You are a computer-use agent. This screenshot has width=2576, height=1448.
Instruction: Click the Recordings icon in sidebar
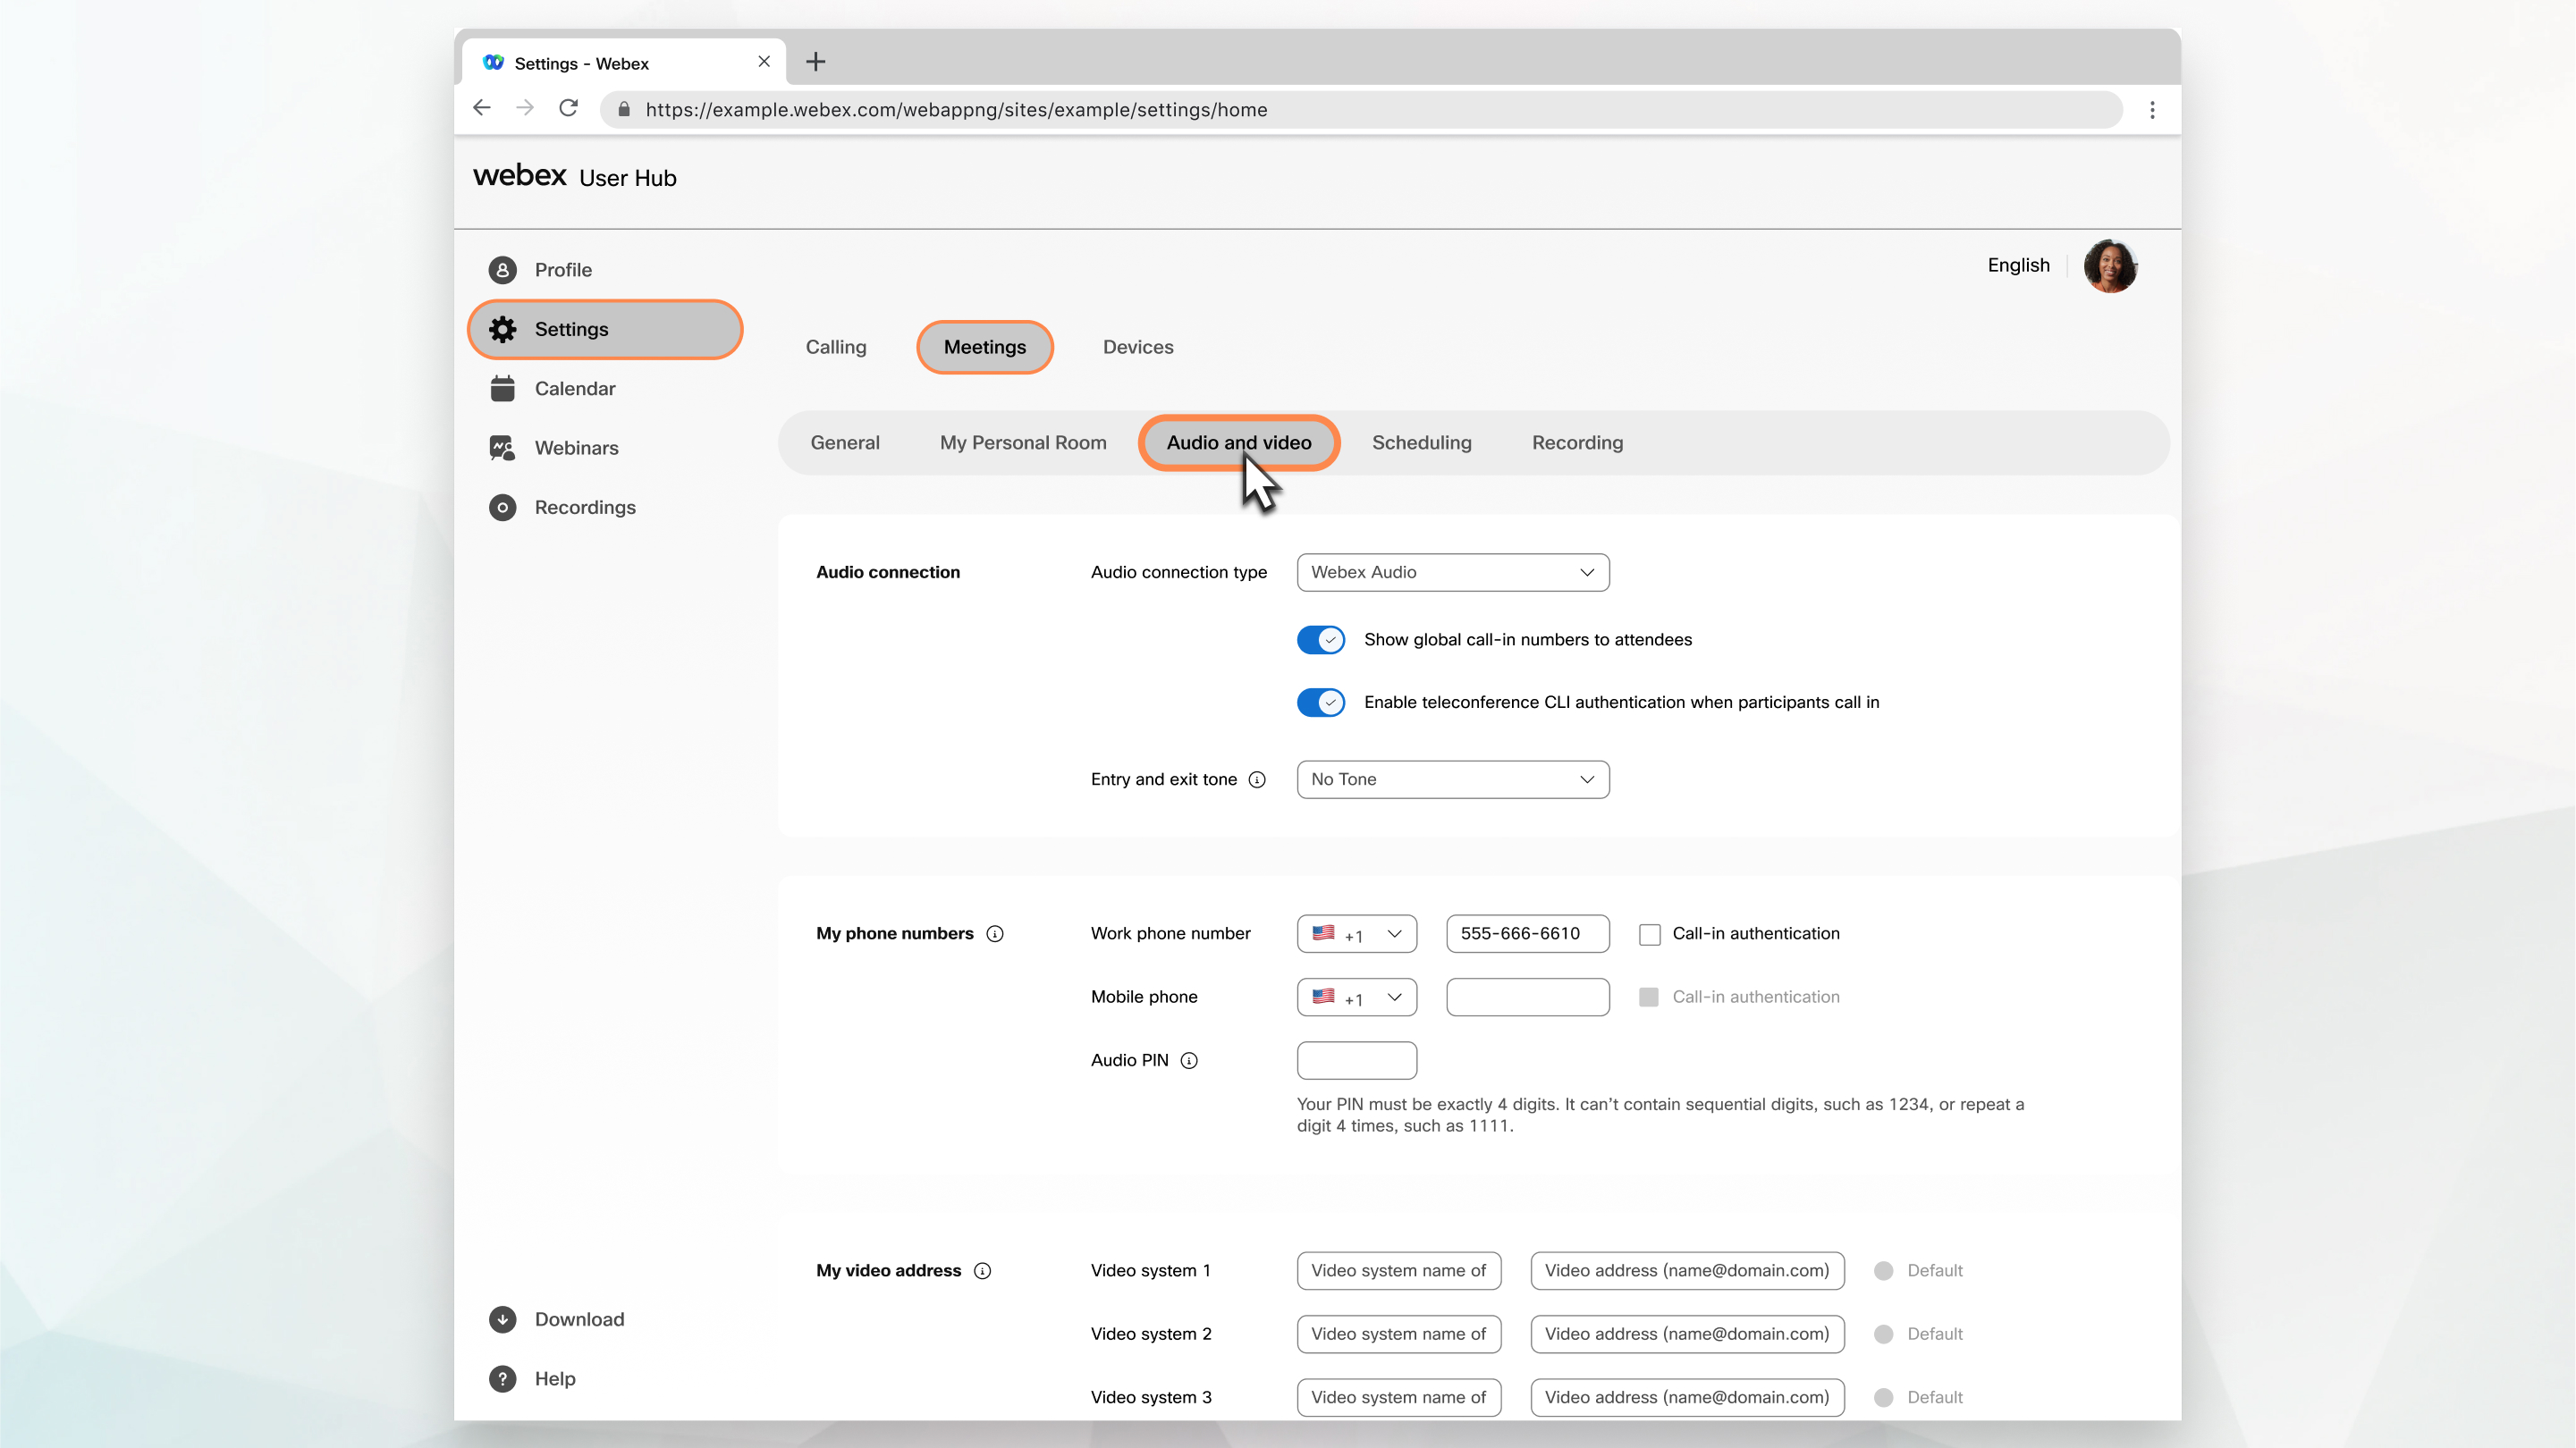click(x=504, y=508)
